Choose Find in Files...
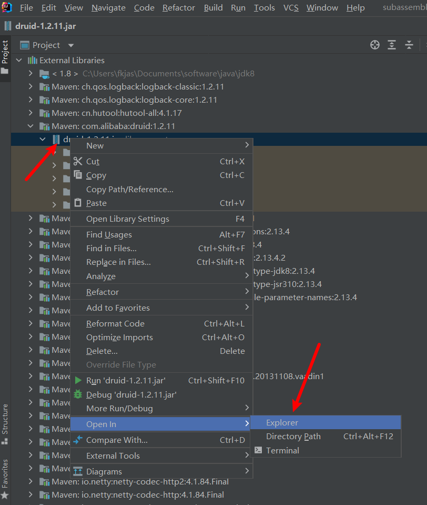 (161, 249)
